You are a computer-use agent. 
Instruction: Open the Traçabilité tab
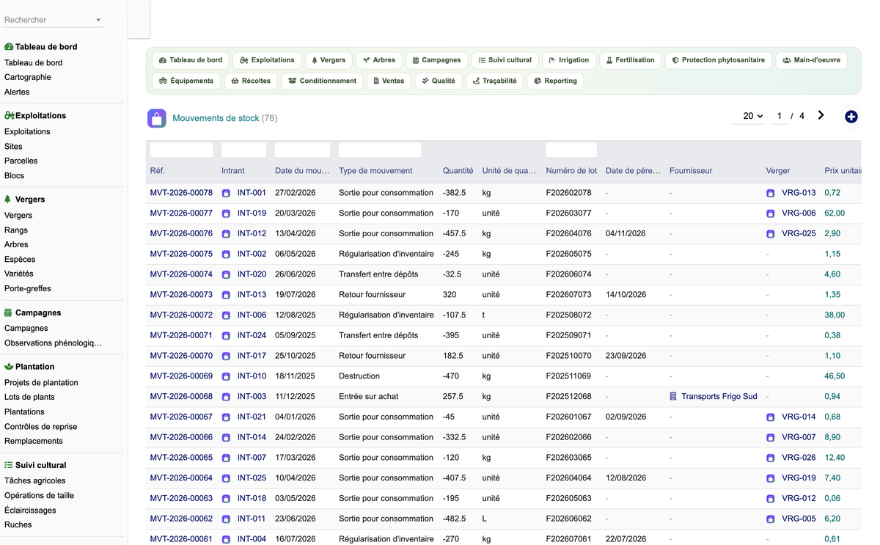pos(495,81)
